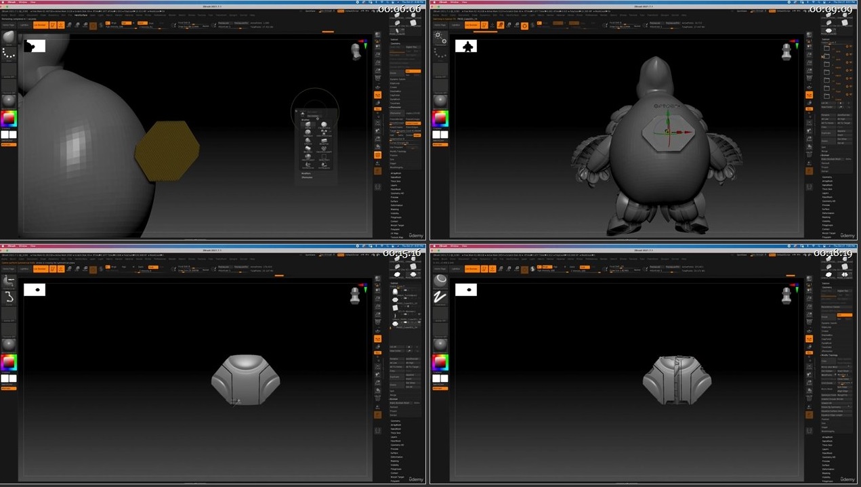Select Rotate mode icon in 00:06:06 frame
The width and height of the screenshot is (861, 487).
pyautogui.click(x=85, y=25)
